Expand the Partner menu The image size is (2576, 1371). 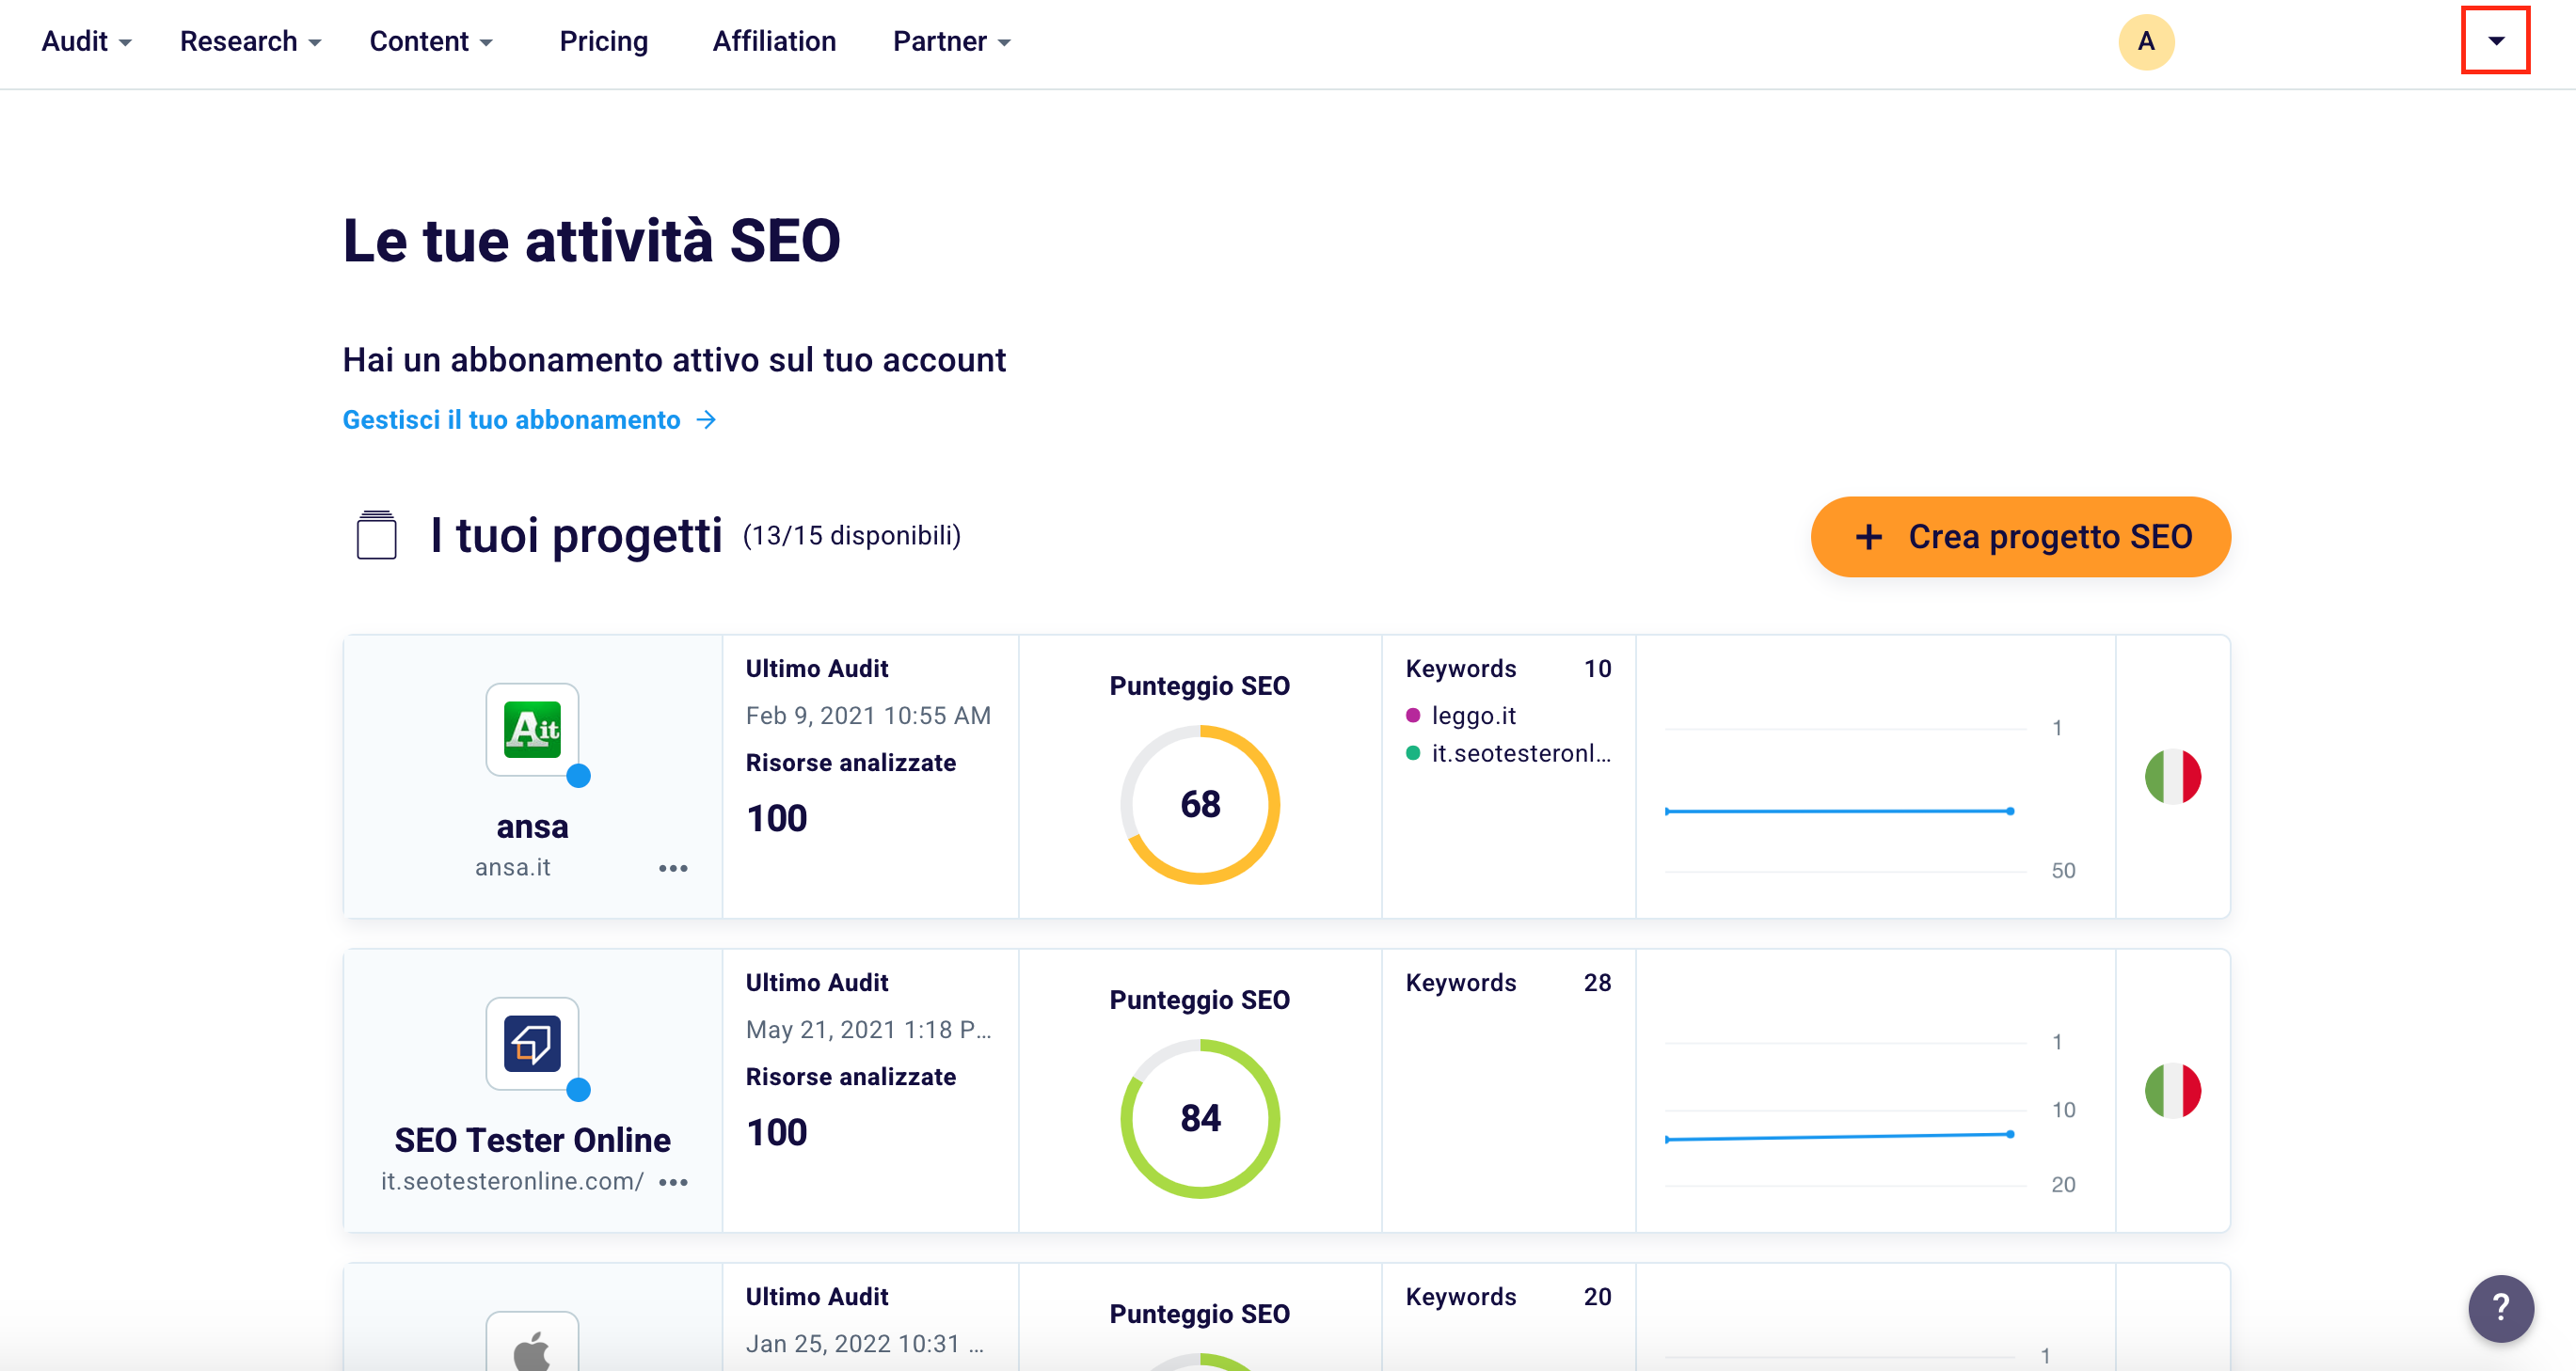point(952,41)
